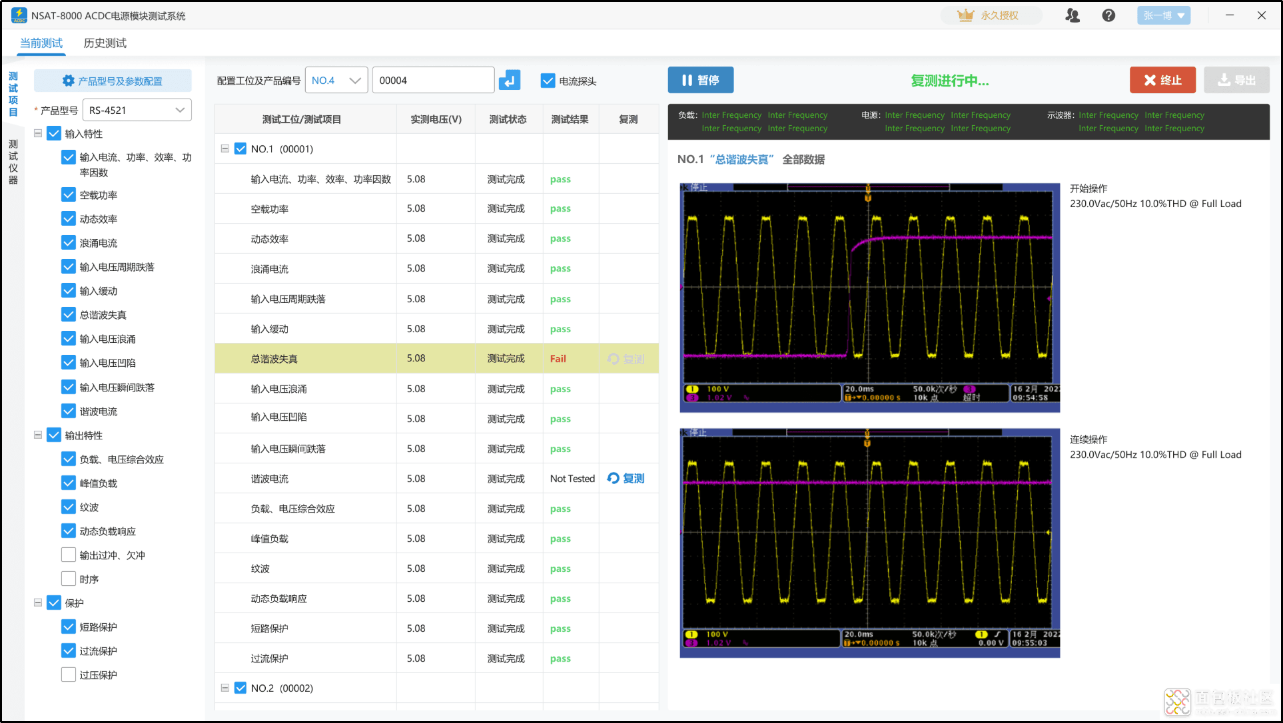The image size is (1283, 723).
Task: Select 浪涌电流 row in results table
Action: click(437, 269)
